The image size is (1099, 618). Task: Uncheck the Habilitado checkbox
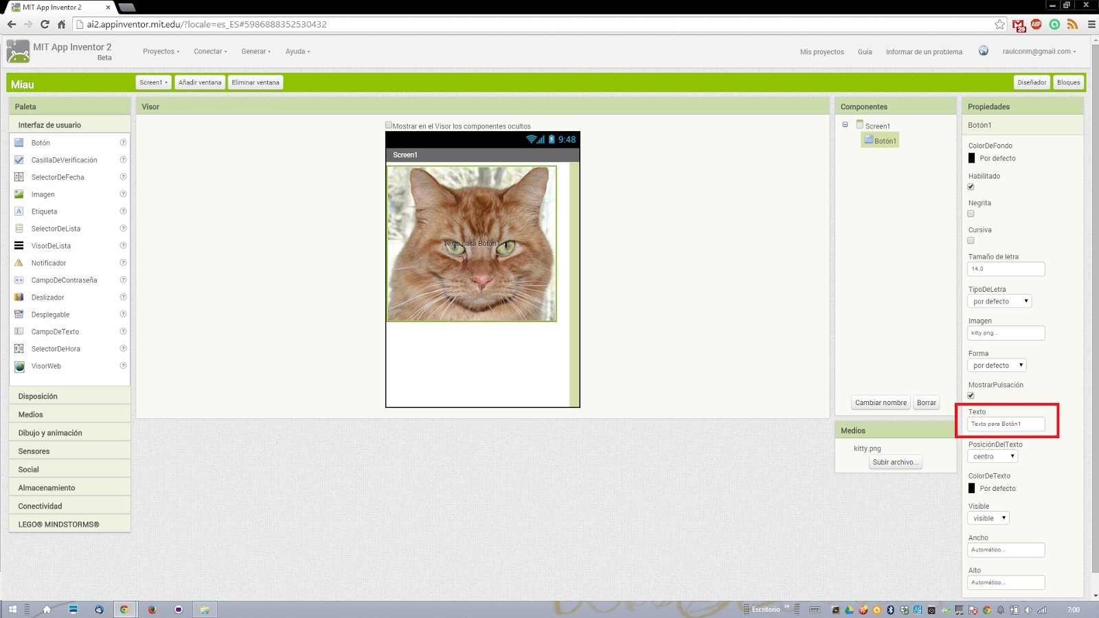pos(971,187)
